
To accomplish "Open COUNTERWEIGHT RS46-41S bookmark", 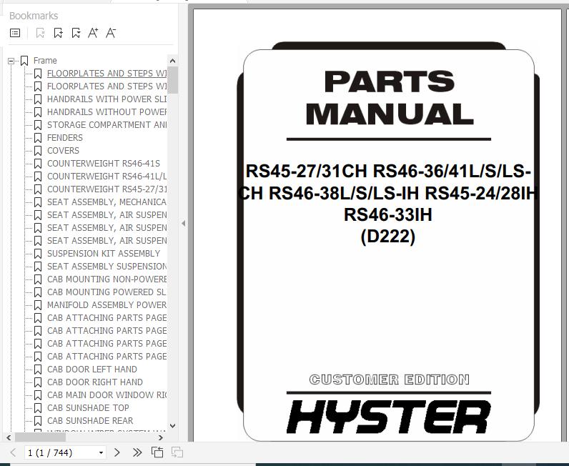I will (x=104, y=164).
